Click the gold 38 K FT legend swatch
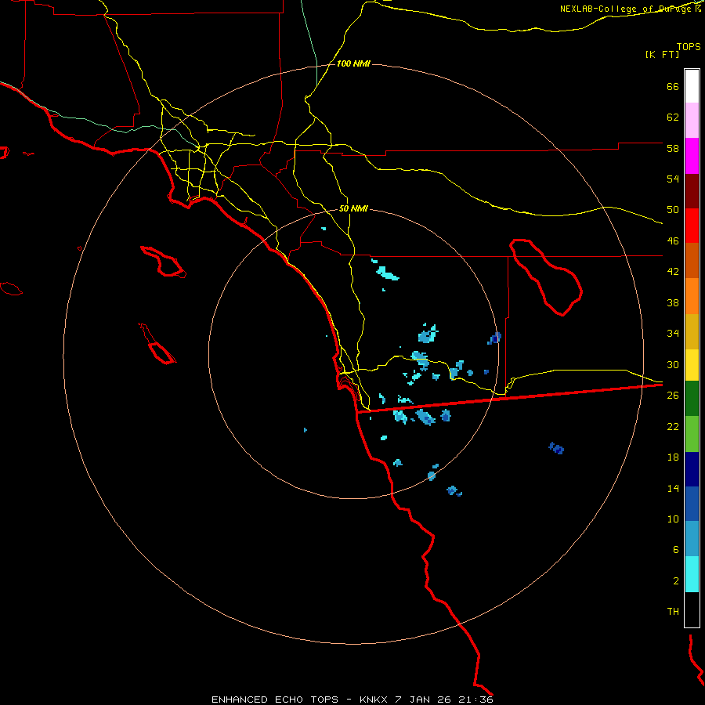Viewport: 705px width, 705px height. pos(692,331)
